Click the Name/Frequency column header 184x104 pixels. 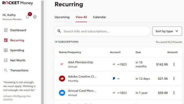click(x=70, y=52)
